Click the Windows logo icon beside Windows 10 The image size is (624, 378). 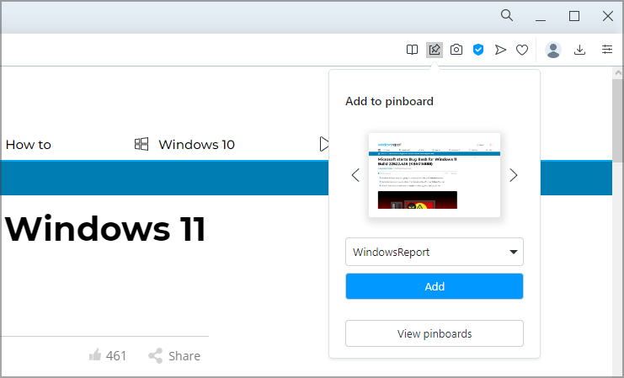(141, 144)
